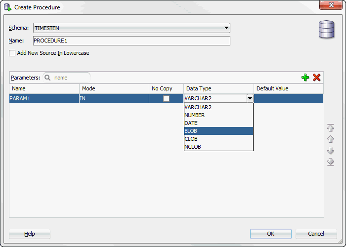Click the IN mode cell
The height and width of the screenshot is (247, 346).
[114, 98]
